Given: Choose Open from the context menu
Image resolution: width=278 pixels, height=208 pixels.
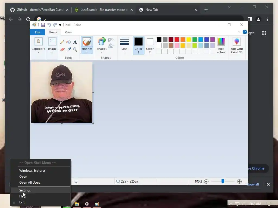Looking at the screenshot, I should (40, 177).
